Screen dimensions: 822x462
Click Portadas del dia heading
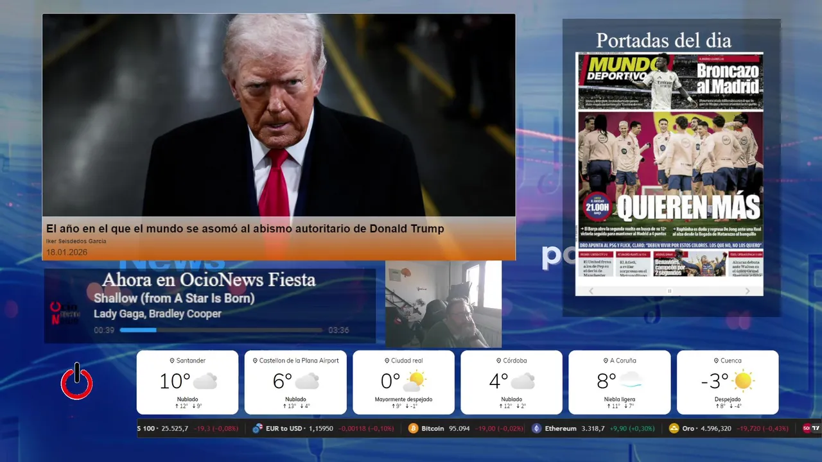[663, 40]
